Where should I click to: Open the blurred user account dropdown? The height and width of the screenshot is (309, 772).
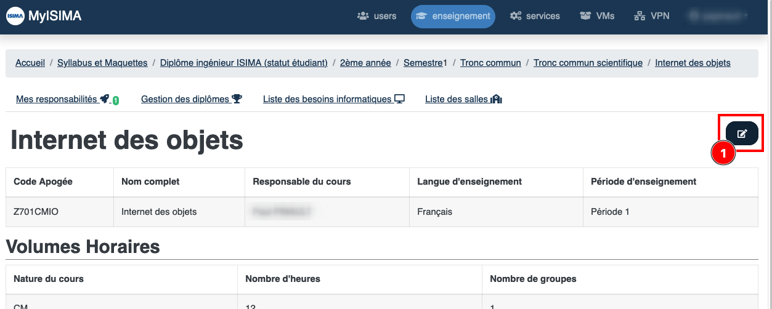(718, 16)
